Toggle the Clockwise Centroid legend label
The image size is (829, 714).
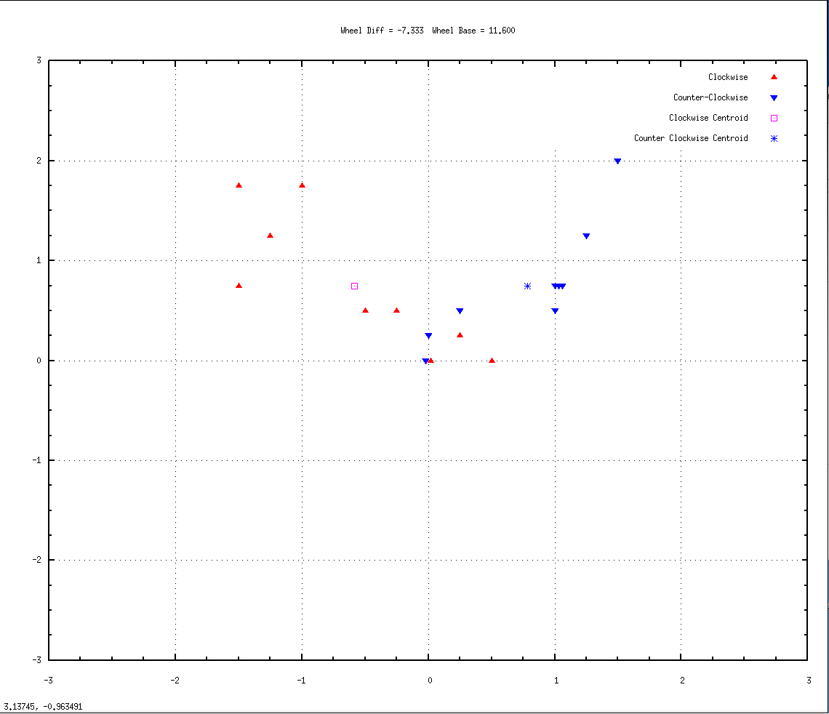708,118
